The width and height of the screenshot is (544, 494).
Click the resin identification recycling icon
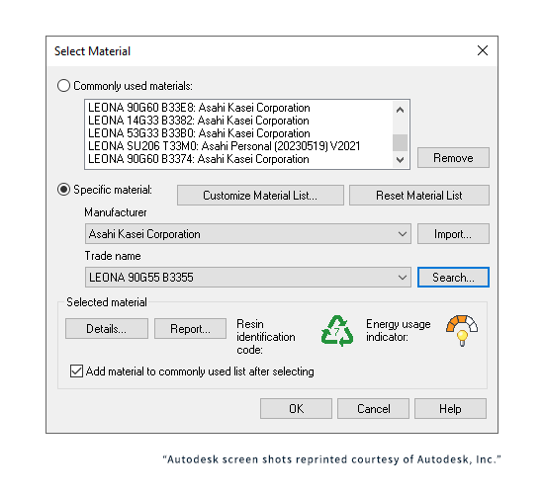[x=337, y=331]
